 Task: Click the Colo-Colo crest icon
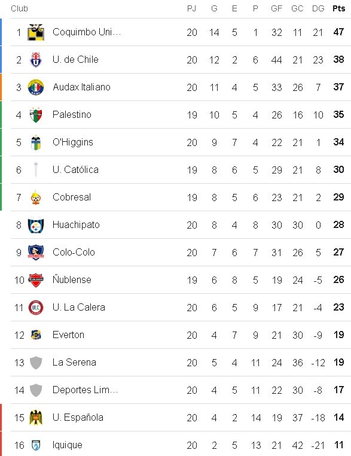[36, 253]
